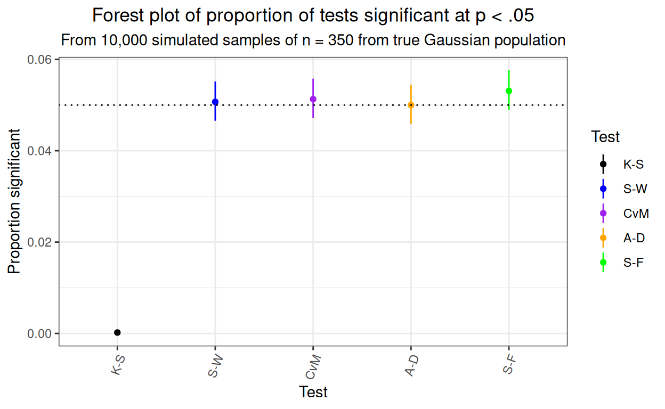Click the K-S legend marker
The width and height of the screenshot is (665, 409).
pyautogui.click(x=603, y=165)
